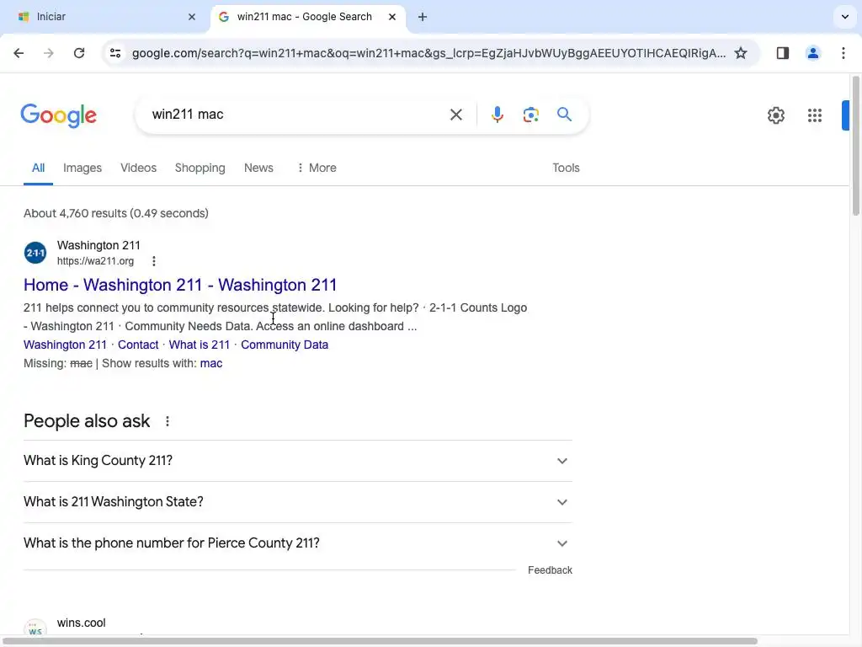The height and width of the screenshot is (647, 862).
Task: Open the What is 211 sitelink
Action: [x=199, y=345]
